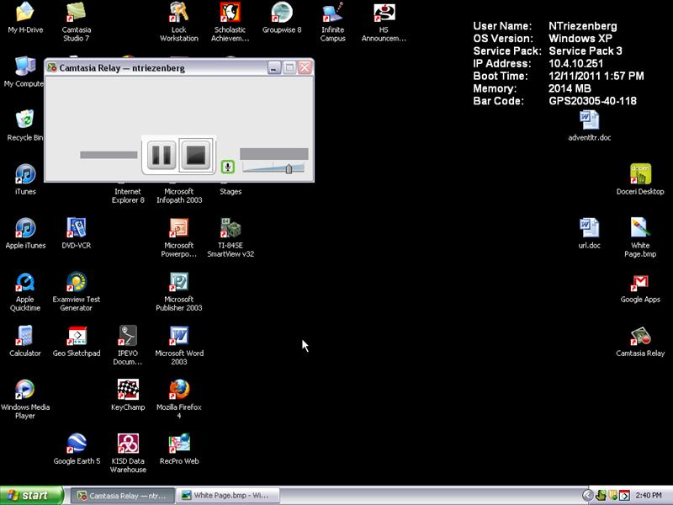
Task: Select the RecPro Web icon
Action: [x=179, y=444]
